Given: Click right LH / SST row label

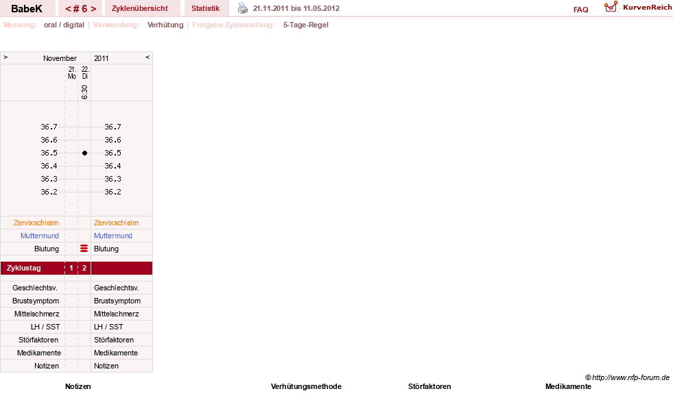Looking at the screenshot, I should [108, 327].
